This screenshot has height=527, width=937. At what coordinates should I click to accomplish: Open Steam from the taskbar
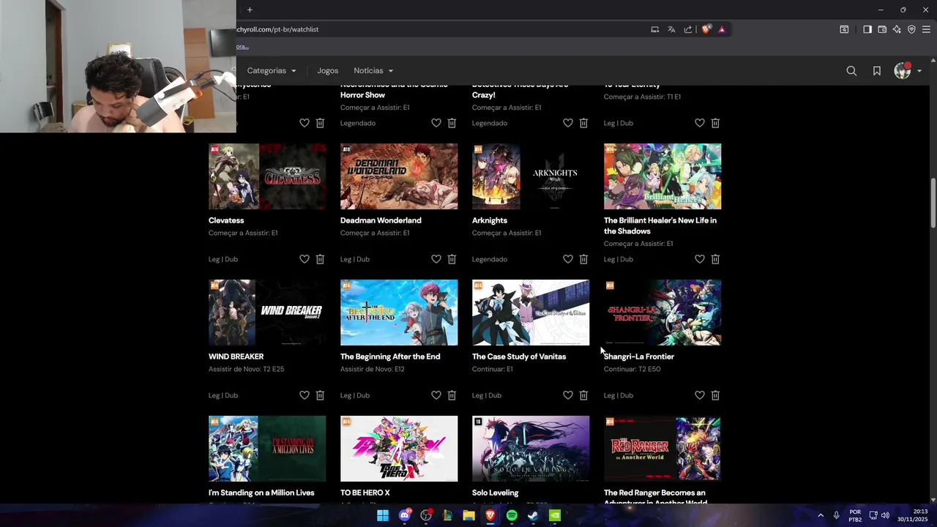click(533, 515)
